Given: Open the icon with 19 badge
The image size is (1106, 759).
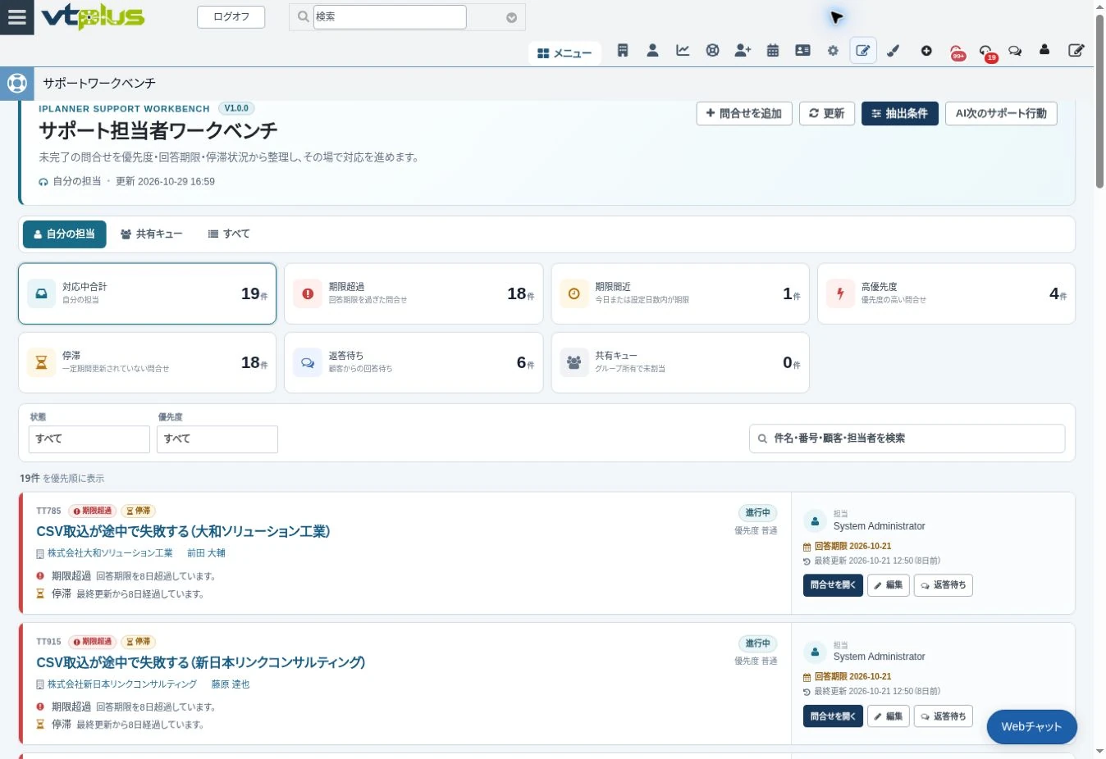Looking at the screenshot, I should (x=987, y=52).
